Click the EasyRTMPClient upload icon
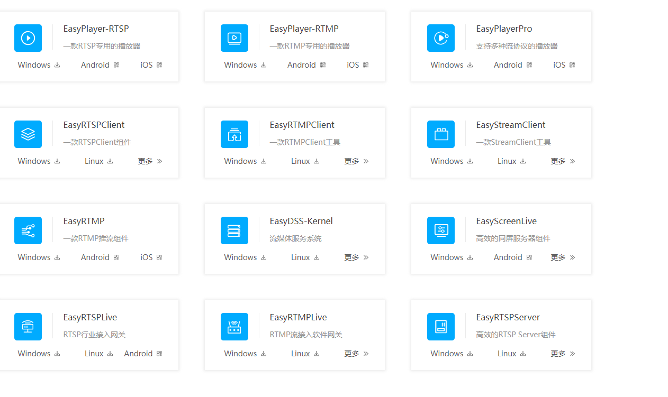The width and height of the screenshot is (668, 397). pos(234,134)
